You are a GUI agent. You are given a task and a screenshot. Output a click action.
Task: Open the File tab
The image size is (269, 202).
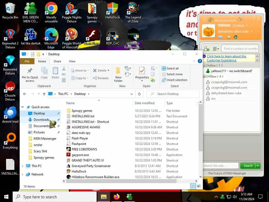coord(27,61)
